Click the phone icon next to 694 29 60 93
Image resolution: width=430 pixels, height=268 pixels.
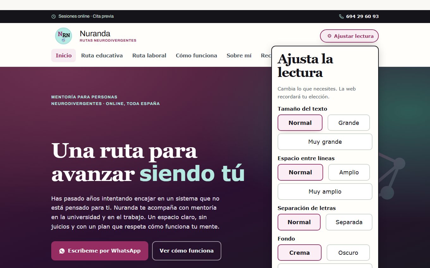click(341, 16)
